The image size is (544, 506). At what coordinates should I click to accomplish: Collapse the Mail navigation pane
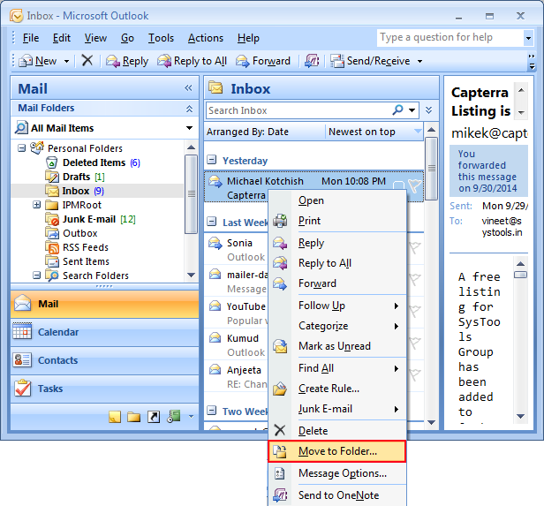[x=188, y=88]
